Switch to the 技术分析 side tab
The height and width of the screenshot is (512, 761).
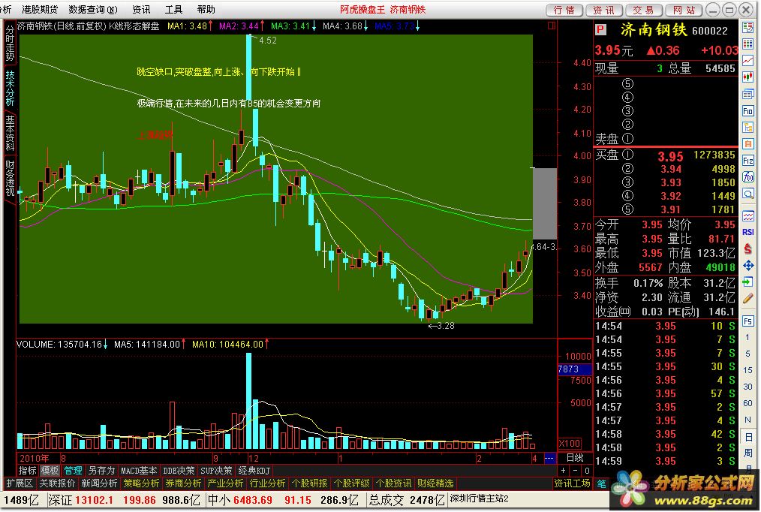coord(10,89)
